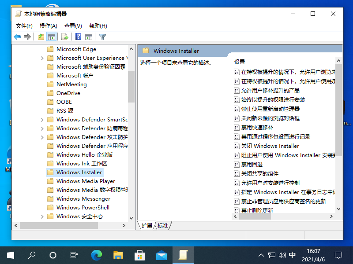Open Microsoft Edge from the taskbar
353x264 pixels.
tap(96, 255)
